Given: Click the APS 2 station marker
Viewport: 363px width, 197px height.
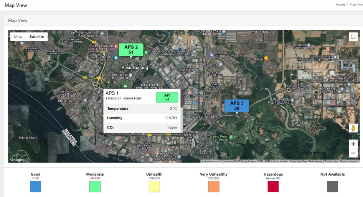Looking at the screenshot, I should 131,50.
